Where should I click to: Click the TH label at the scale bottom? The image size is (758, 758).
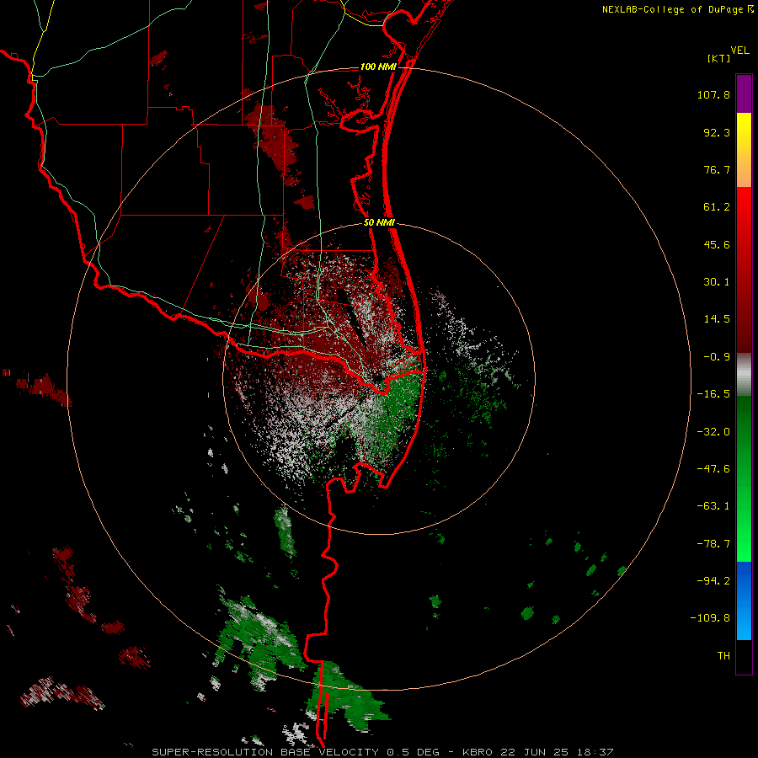[x=723, y=656]
